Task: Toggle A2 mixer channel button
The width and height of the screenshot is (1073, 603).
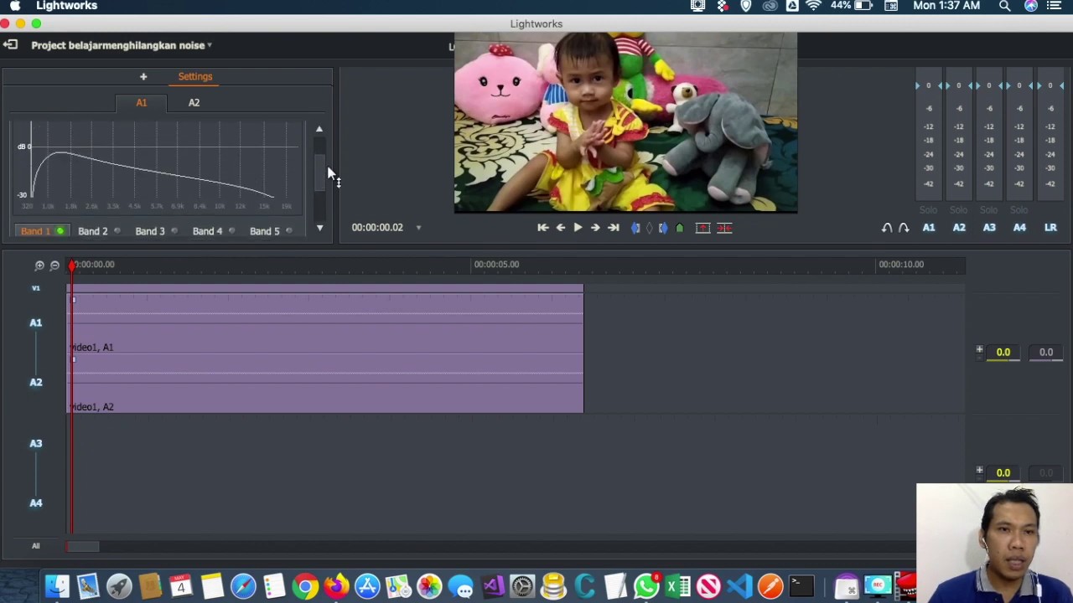Action: pyautogui.click(x=959, y=228)
